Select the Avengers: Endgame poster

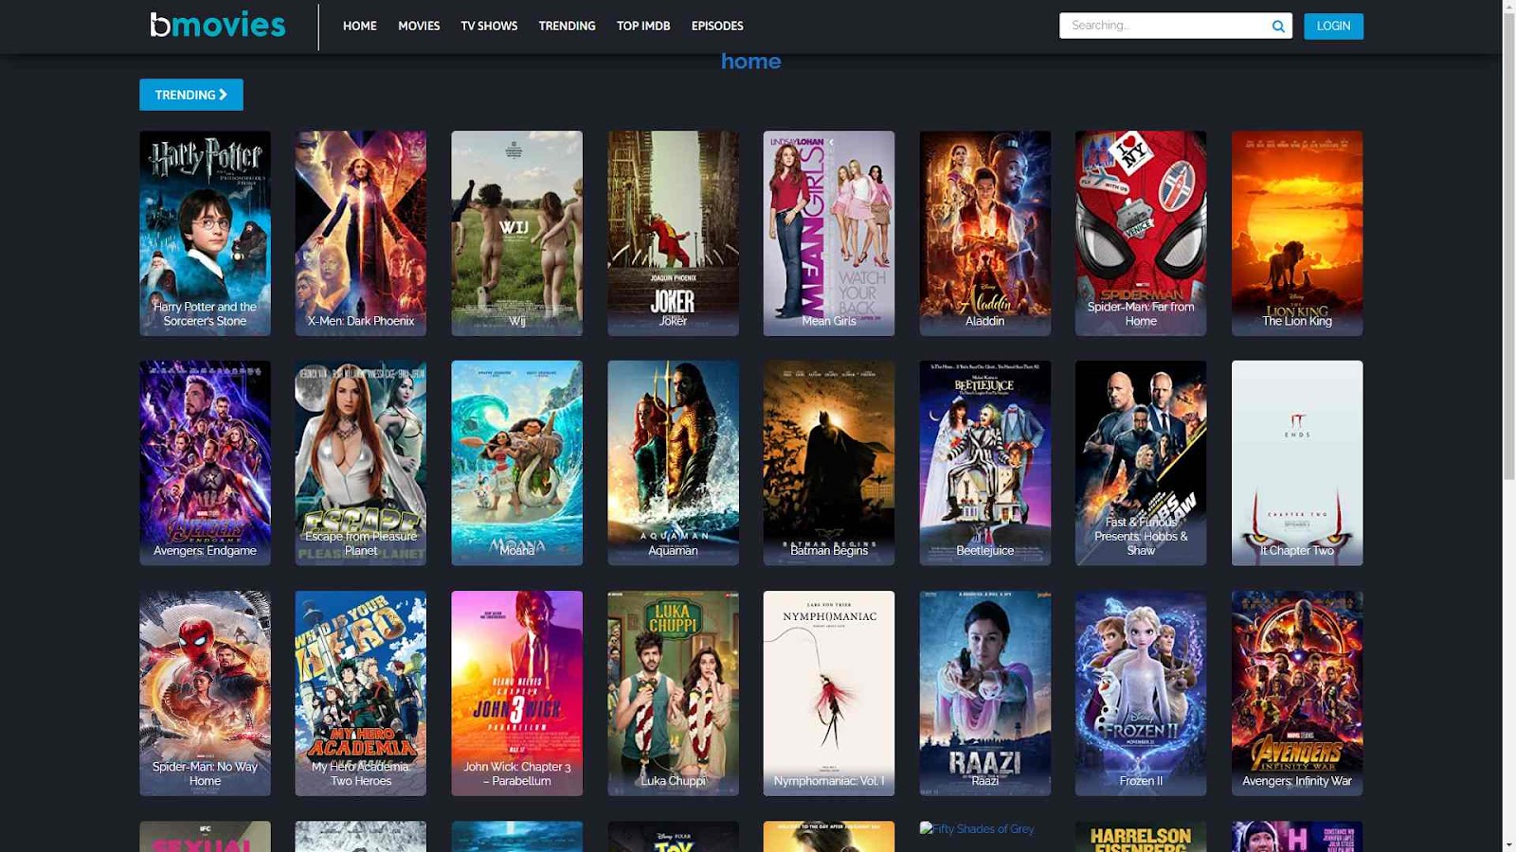pos(205,462)
